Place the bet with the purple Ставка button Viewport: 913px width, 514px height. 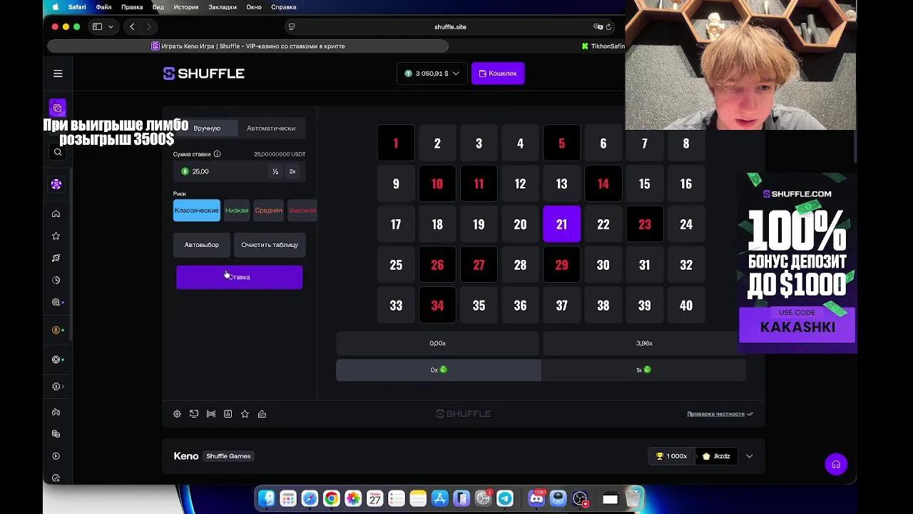click(240, 277)
